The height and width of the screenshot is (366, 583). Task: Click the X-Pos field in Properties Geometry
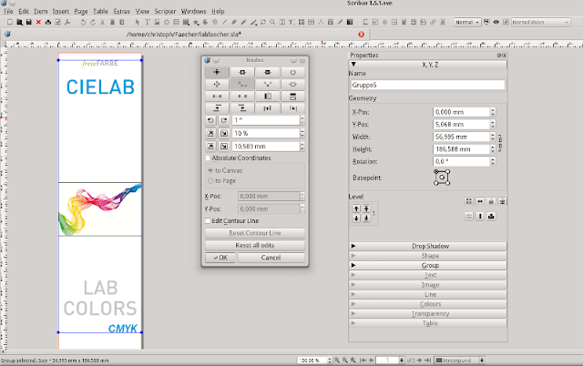tap(462, 112)
